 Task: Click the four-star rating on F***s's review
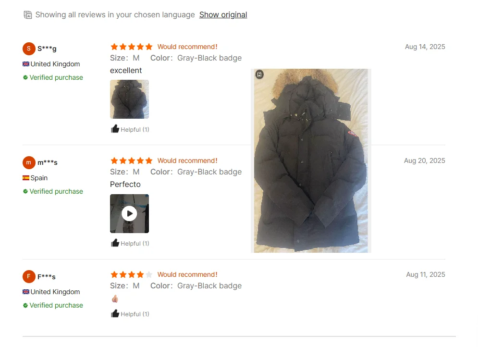point(131,274)
